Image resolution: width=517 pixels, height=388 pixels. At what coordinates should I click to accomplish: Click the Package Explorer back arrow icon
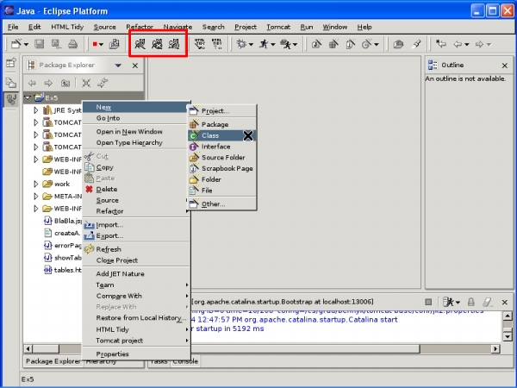[32, 83]
